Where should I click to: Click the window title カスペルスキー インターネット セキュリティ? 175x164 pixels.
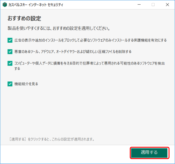pyautogui.click(x=36, y=5)
